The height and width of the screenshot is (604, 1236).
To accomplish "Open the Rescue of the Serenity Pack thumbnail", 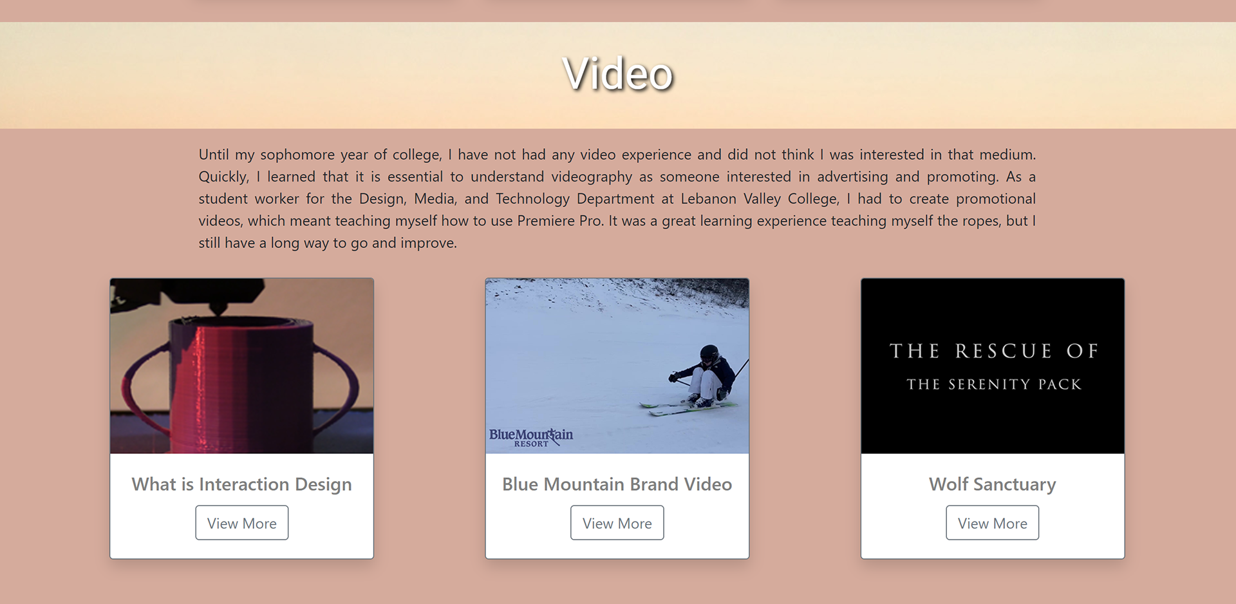I will (x=993, y=366).
